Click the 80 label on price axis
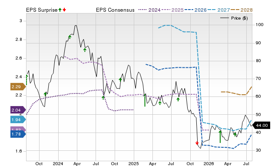This screenshot has height=166, width=278. tap(258, 61)
